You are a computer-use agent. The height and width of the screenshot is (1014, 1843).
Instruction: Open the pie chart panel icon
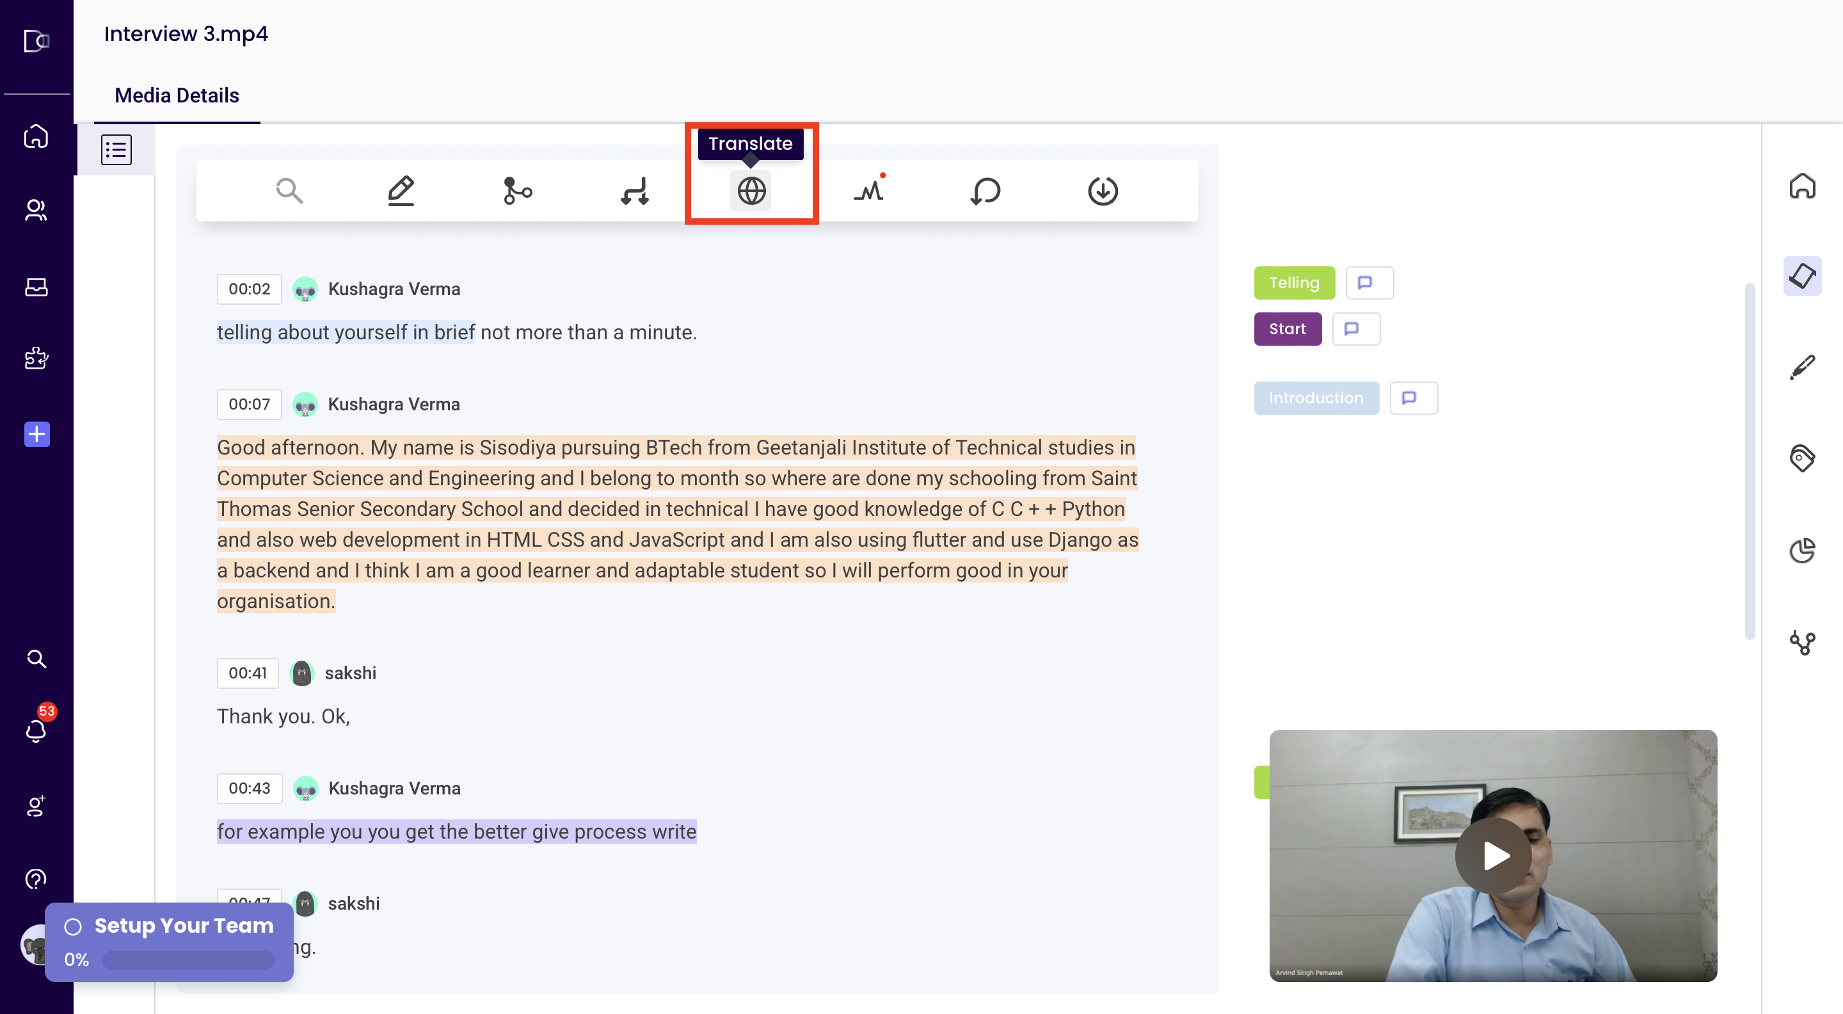point(1803,550)
